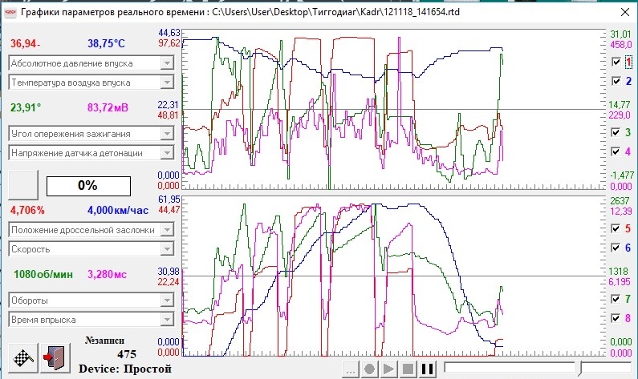Expand the Скорость parameter dropdown
Screen dimensions: 638x379
click(167, 249)
